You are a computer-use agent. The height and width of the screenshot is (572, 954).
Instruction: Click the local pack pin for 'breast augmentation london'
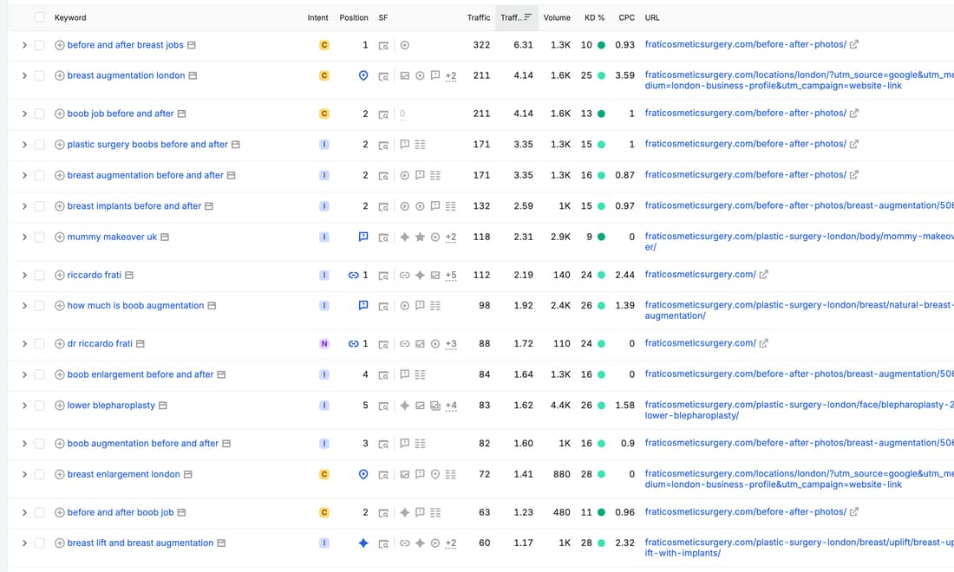click(363, 75)
